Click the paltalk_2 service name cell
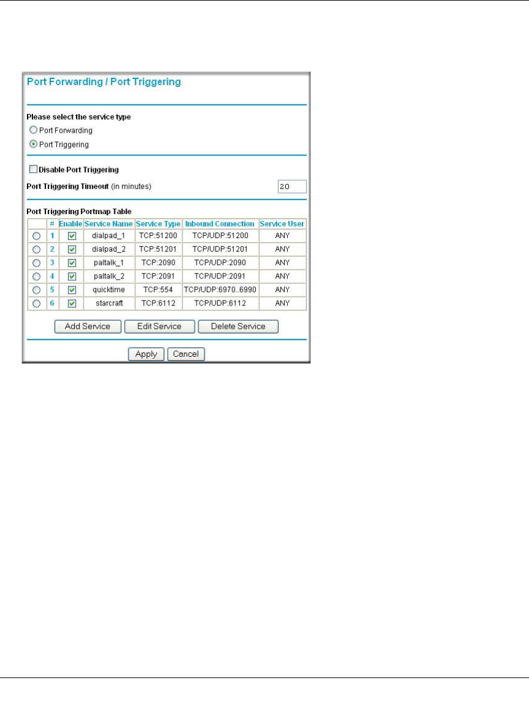 coord(109,276)
